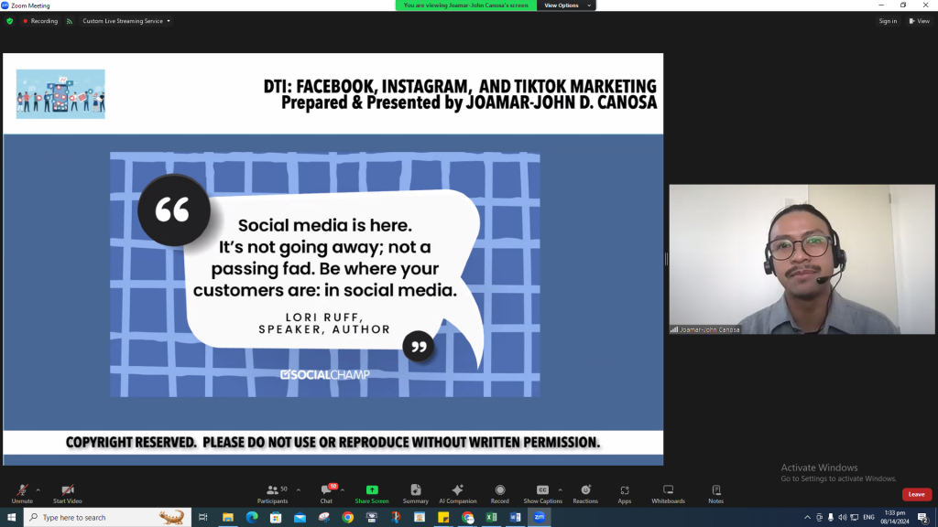The image size is (938, 527).
Task: Click the Sign in link
Action: (x=887, y=20)
